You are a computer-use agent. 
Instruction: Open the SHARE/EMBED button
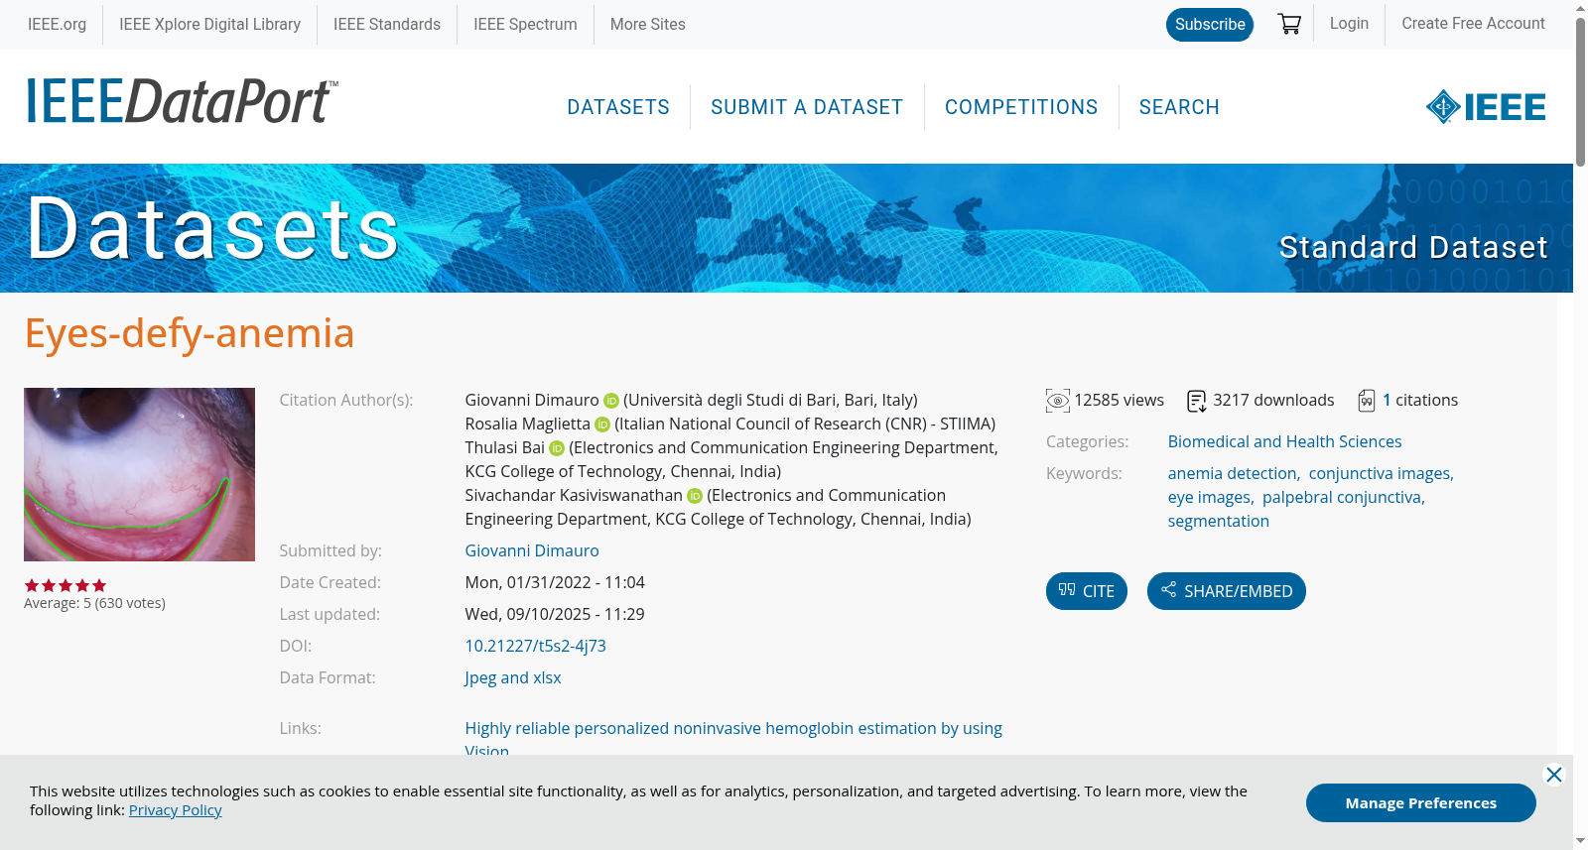click(1227, 591)
